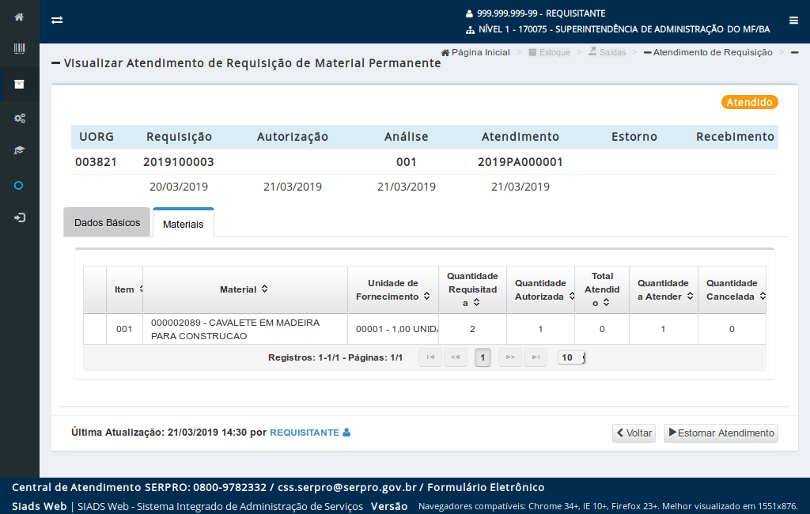Click the org chart icon beside NÍVEL 1
Image resolution: width=810 pixels, height=514 pixels.
tap(470, 30)
